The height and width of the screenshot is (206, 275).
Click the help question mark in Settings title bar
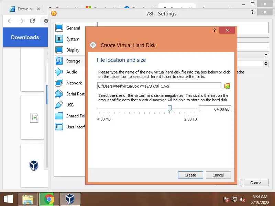click(252, 12)
